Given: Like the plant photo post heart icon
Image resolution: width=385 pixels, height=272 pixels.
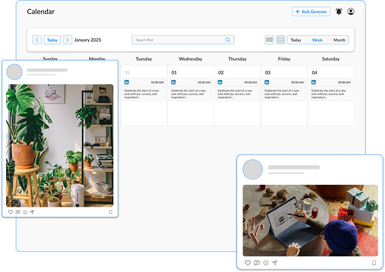Looking at the screenshot, I should [10, 212].
